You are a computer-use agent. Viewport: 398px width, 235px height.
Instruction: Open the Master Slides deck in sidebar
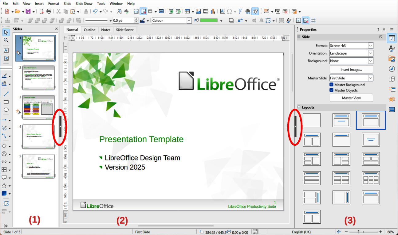click(x=392, y=110)
